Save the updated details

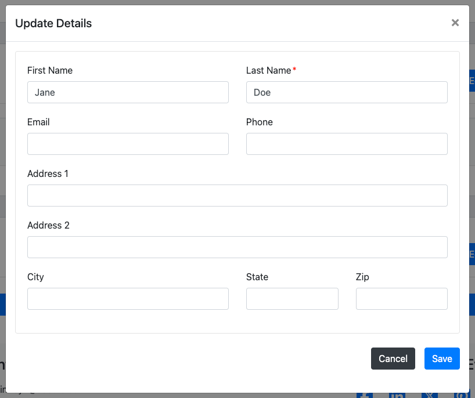tap(442, 359)
